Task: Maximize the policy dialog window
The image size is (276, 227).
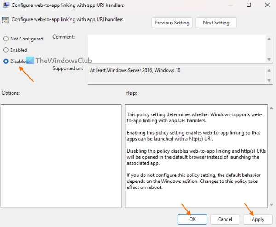Action: tap(249, 5)
